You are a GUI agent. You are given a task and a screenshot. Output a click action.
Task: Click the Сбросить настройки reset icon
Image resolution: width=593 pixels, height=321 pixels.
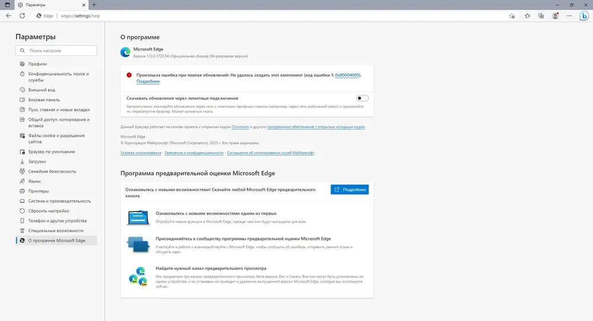23,211
